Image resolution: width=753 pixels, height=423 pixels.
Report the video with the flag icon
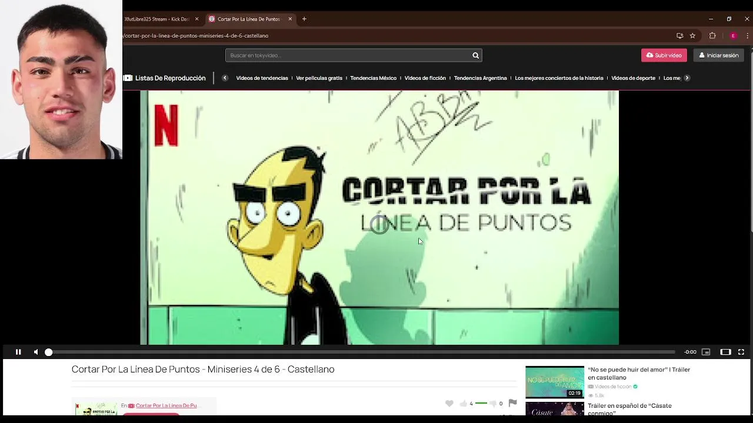[512, 403]
